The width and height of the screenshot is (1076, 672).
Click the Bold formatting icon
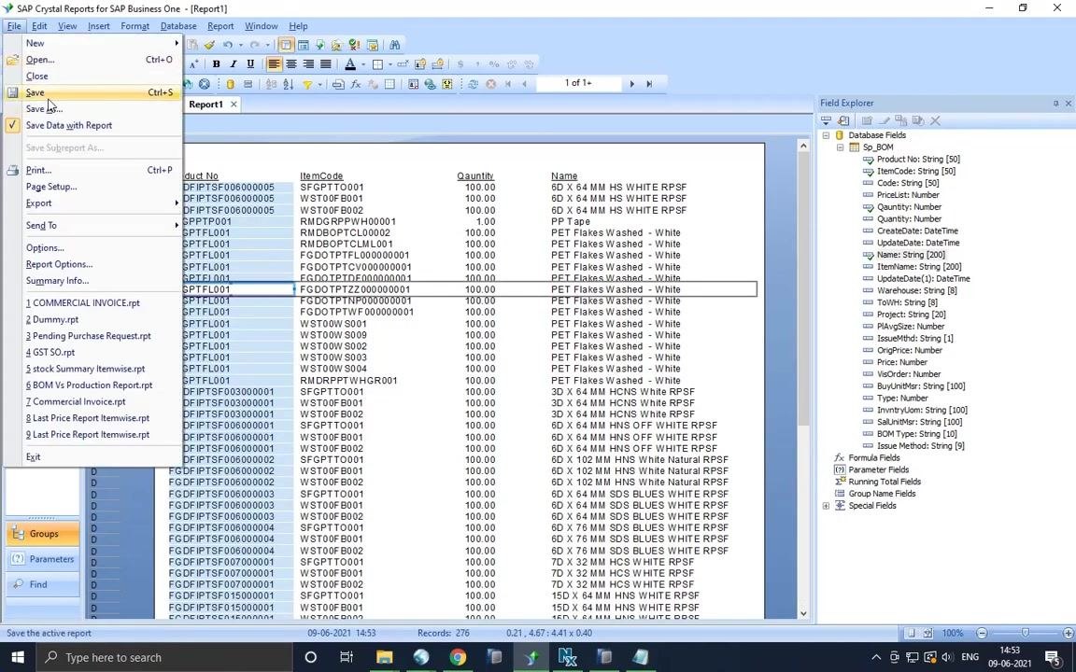pos(216,63)
